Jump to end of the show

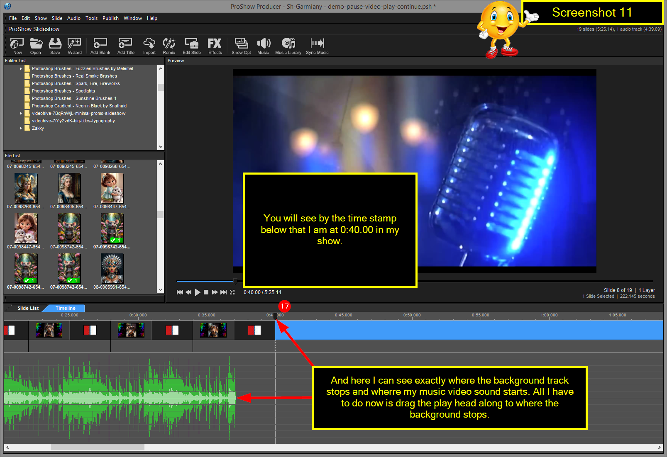pos(223,292)
